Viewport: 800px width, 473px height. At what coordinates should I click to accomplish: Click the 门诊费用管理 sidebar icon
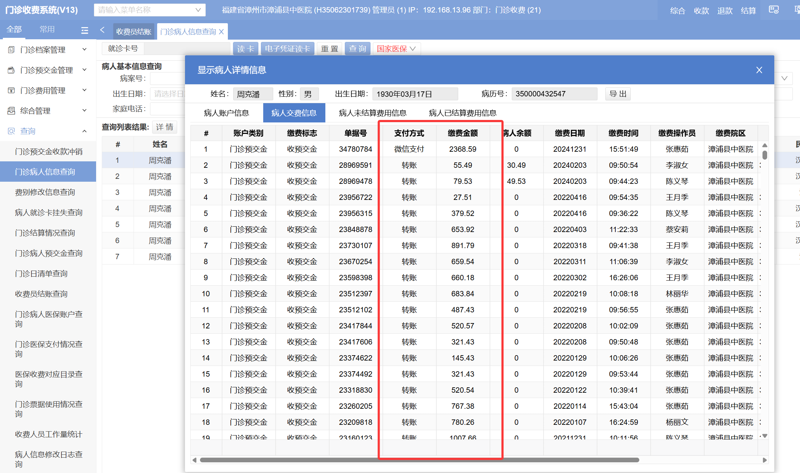(x=11, y=90)
